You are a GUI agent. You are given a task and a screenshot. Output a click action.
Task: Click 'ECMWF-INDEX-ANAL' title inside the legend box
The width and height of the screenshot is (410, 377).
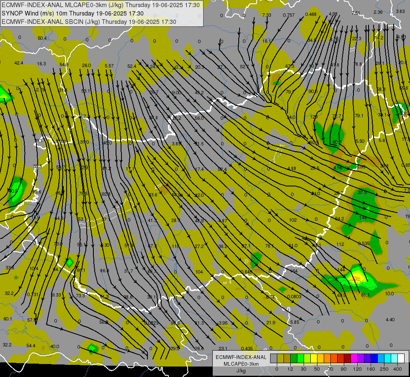click(241, 357)
